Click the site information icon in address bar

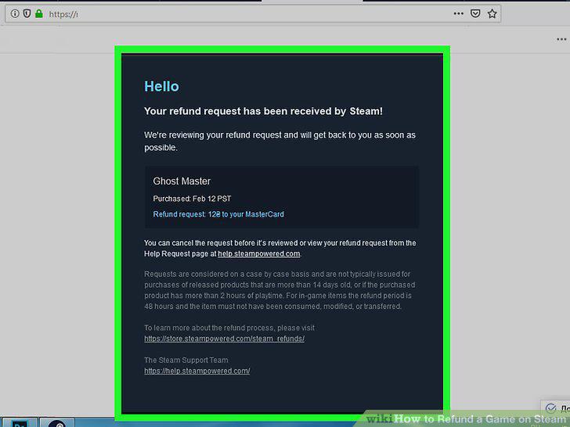(x=15, y=14)
